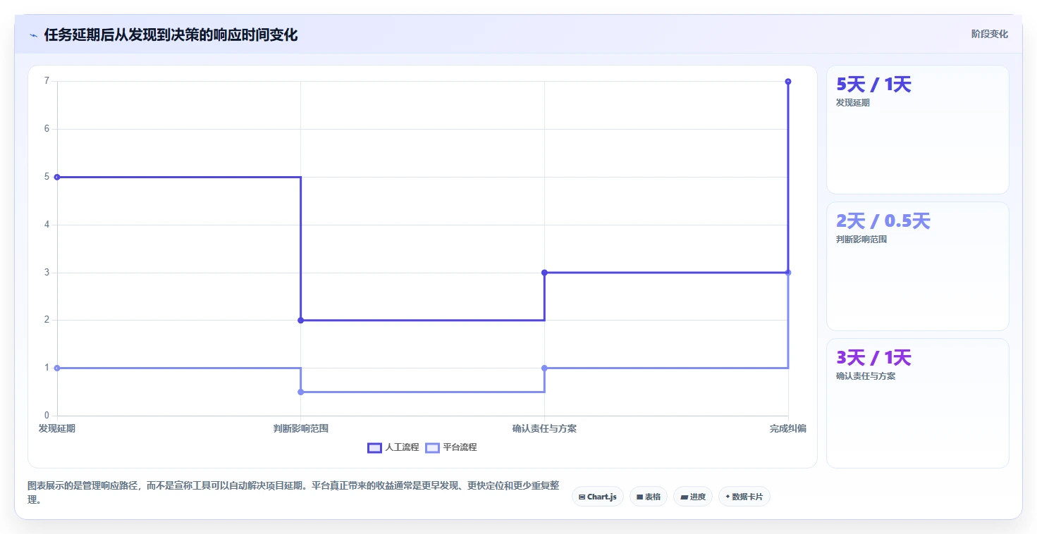The height and width of the screenshot is (534, 1037).
Task: Click the x-axis label 发现延期
Action: pos(57,428)
